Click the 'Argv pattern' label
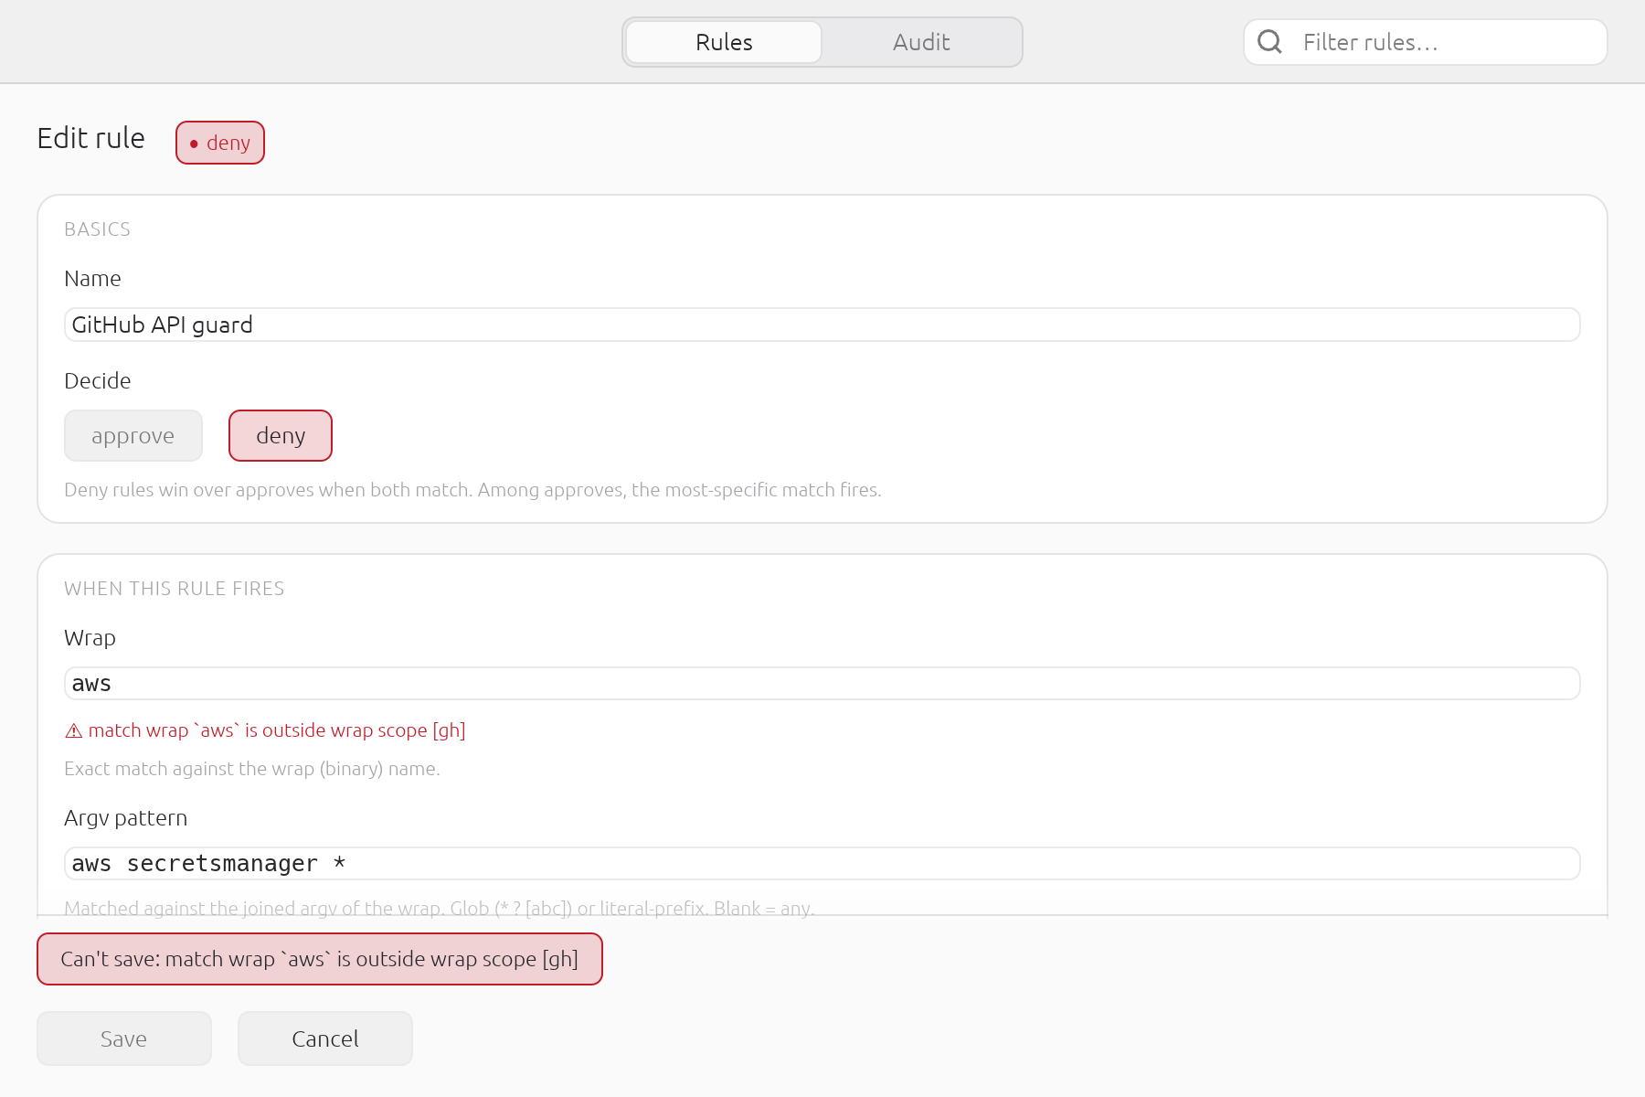 pos(126,818)
